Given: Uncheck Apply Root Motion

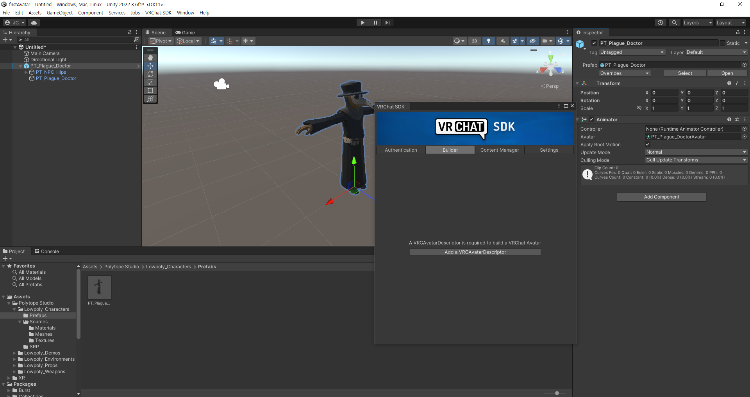Looking at the screenshot, I should pos(648,144).
